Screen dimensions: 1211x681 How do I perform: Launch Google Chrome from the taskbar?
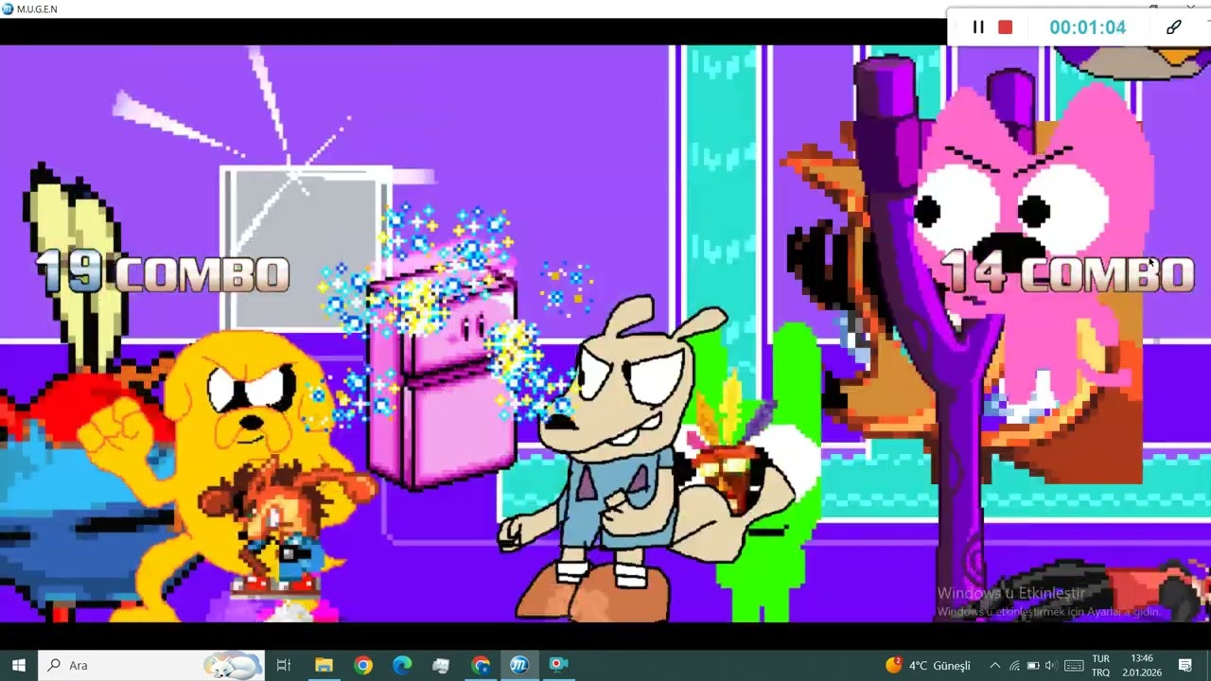tap(363, 665)
